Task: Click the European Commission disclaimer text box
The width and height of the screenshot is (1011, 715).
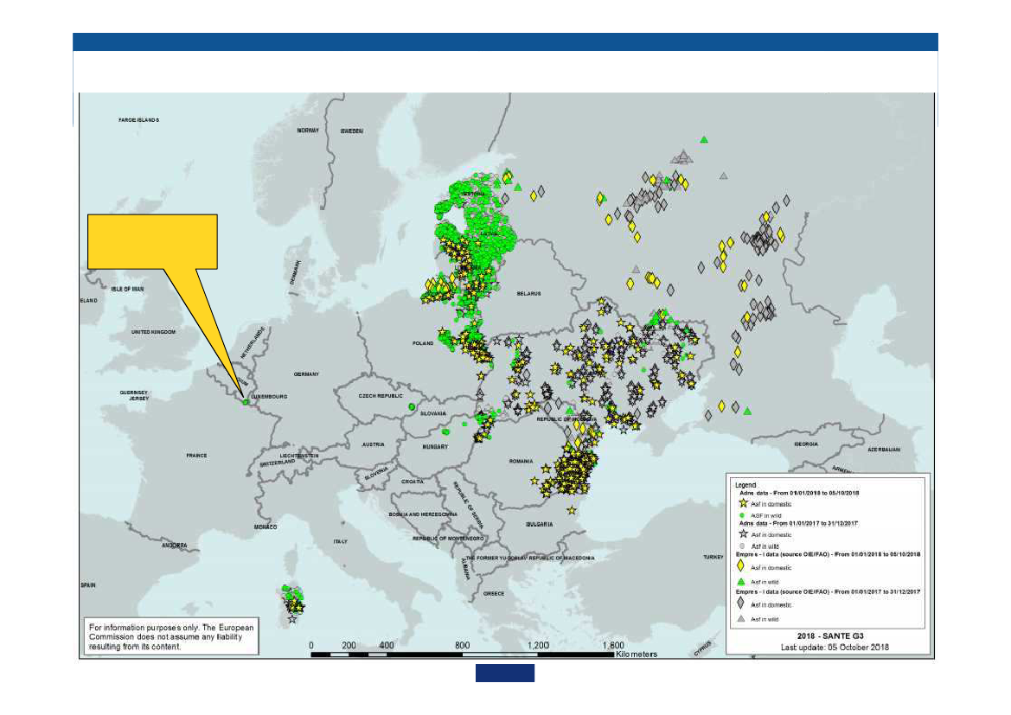Action: point(170,636)
